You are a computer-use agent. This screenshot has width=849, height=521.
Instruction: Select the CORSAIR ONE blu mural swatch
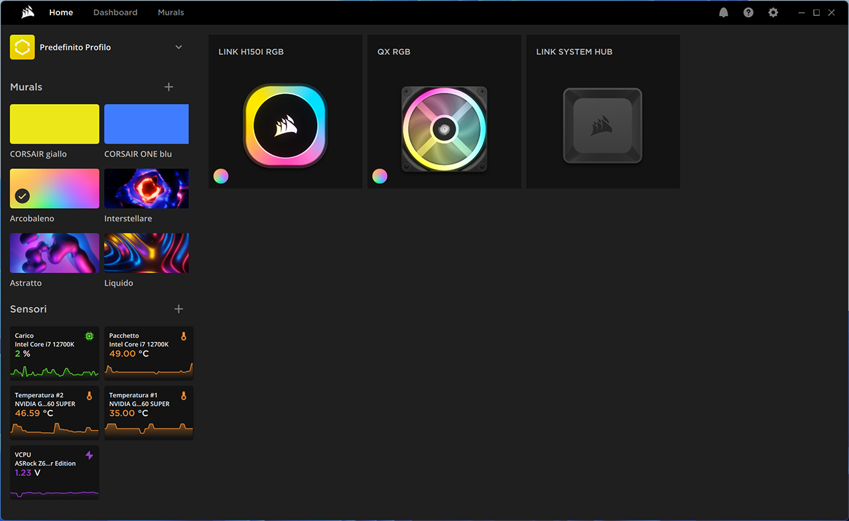click(147, 124)
